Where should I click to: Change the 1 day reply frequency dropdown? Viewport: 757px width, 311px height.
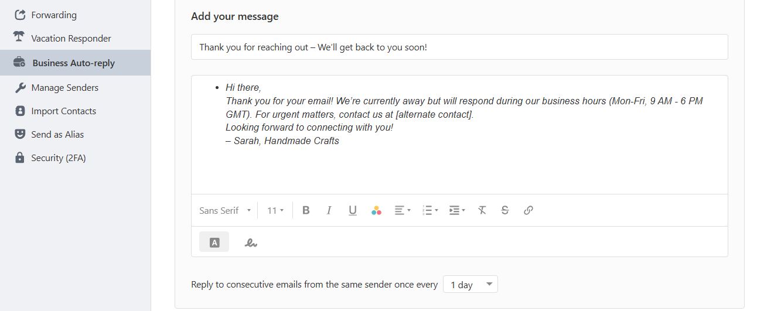tap(470, 285)
